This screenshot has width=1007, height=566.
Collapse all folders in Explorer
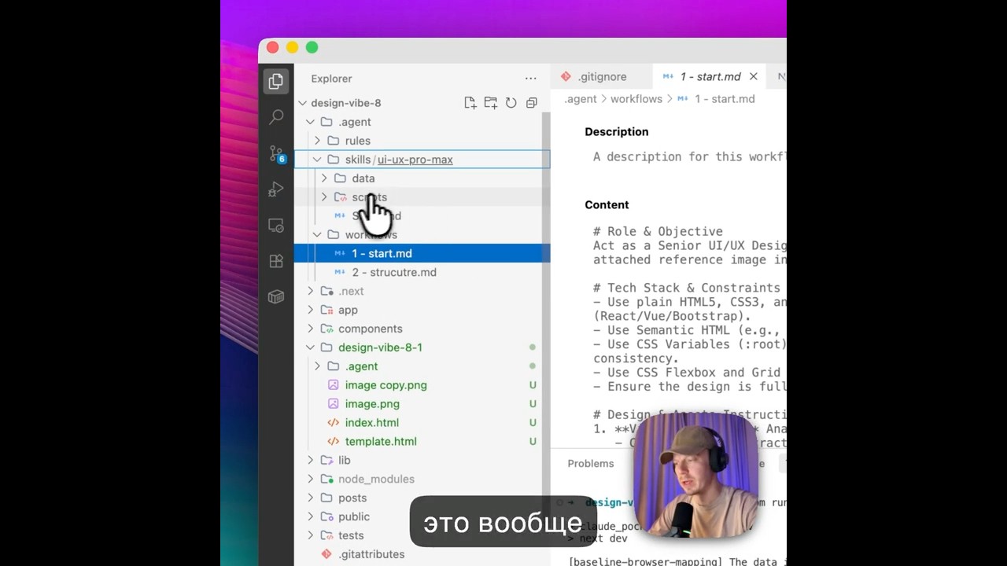[532, 103]
